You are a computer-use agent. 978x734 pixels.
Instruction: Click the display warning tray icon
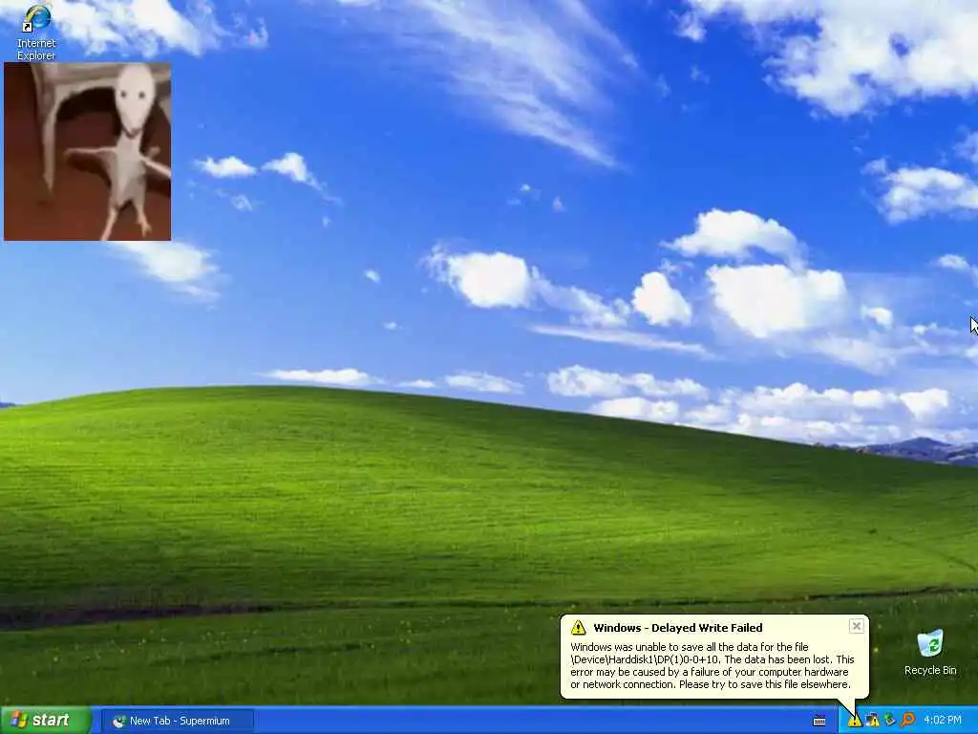pyautogui.click(x=872, y=721)
